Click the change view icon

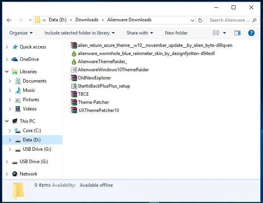(216, 33)
